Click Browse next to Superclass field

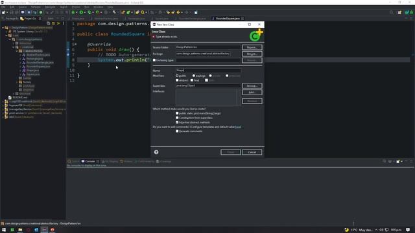(x=252, y=86)
